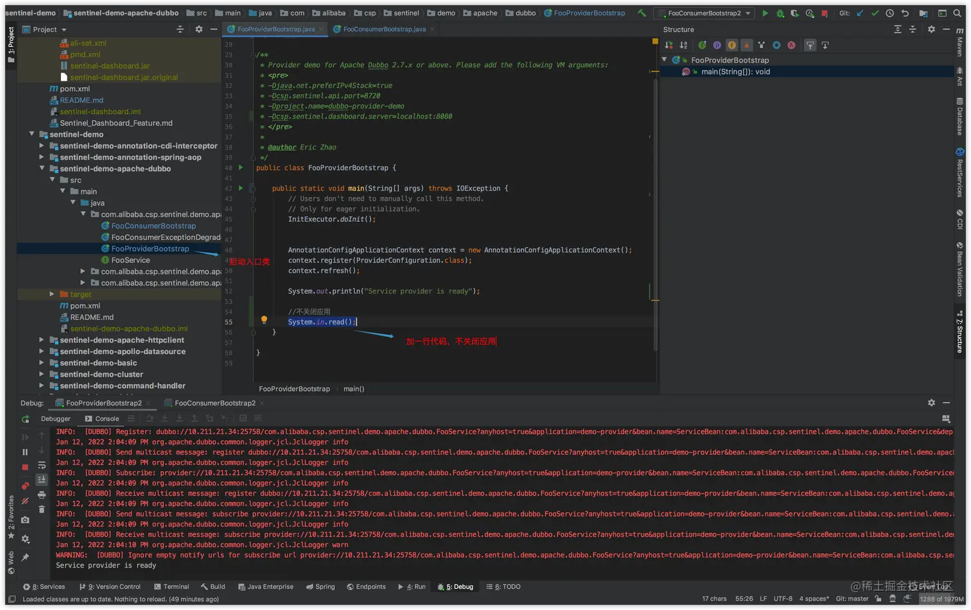
Task: Open Search Everywhere magnifier icon
Action: click(958, 13)
